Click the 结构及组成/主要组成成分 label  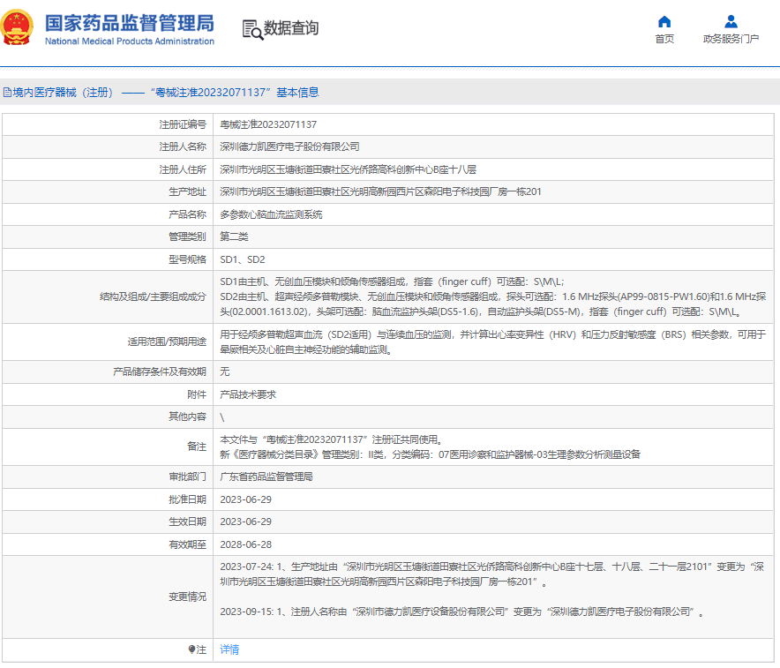tap(153, 297)
